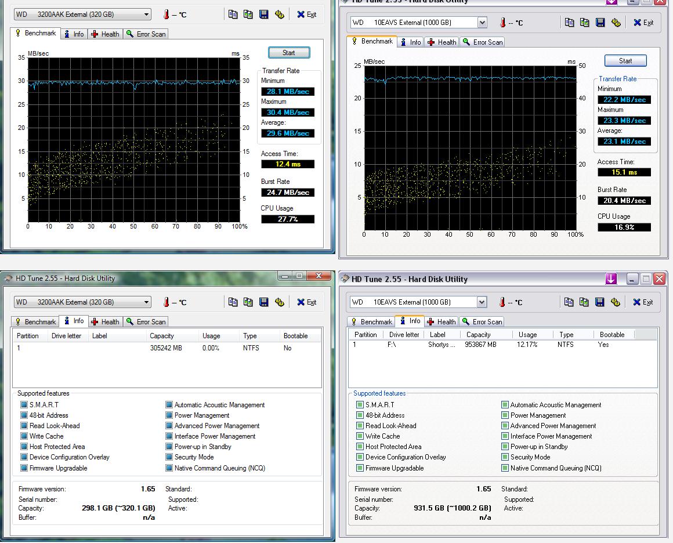Switch to Info tab in 1000 GB benchmark window

click(410, 42)
